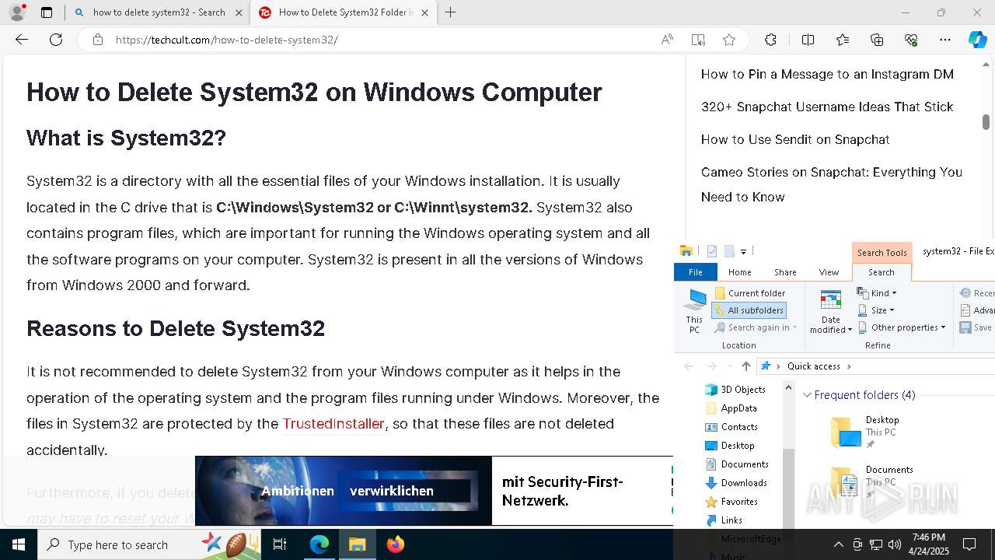Expand breadcrumb arrow after Quick access

tap(849, 366)
